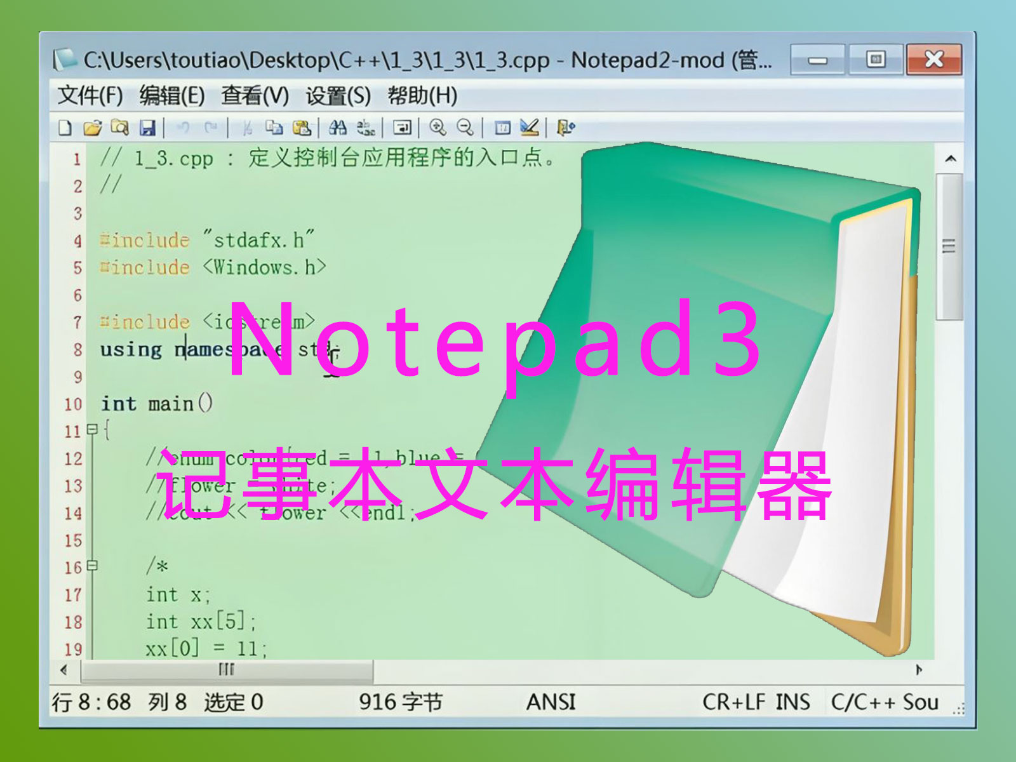Click the Copy icon in toolbar

point(274,128)
